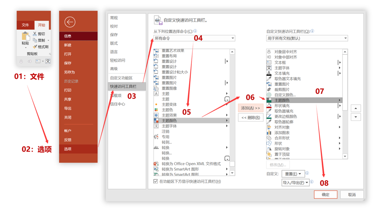This screenshot has width=377, height=212.
Task: Select the 格式刷 format painter
Action: pyautogui.click(x=41, y=47)
